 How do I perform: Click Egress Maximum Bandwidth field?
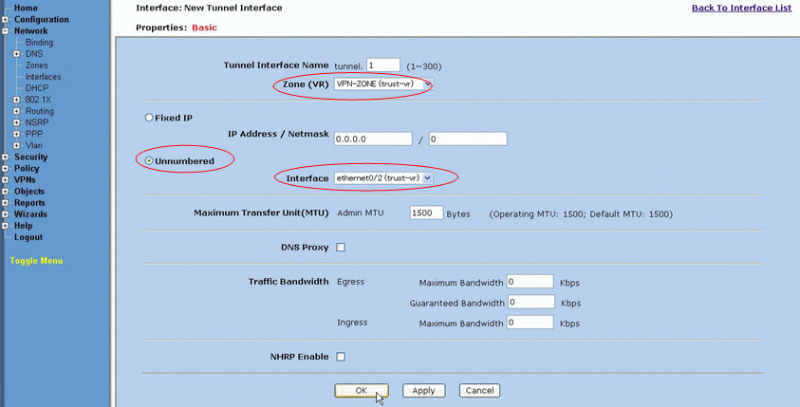coord(530,282)
